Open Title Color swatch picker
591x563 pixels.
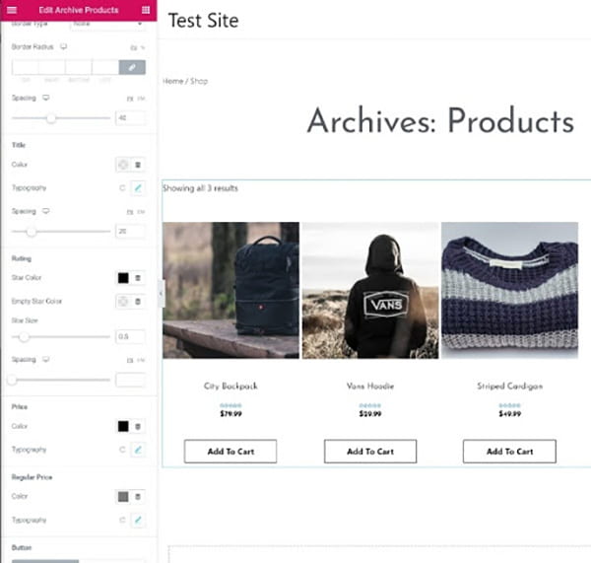click(123, 165)
